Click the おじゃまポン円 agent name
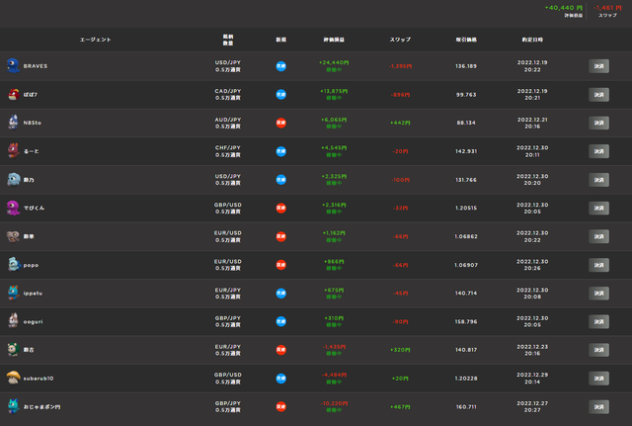This screenshot has width=632, height=426. click(41, 406)
